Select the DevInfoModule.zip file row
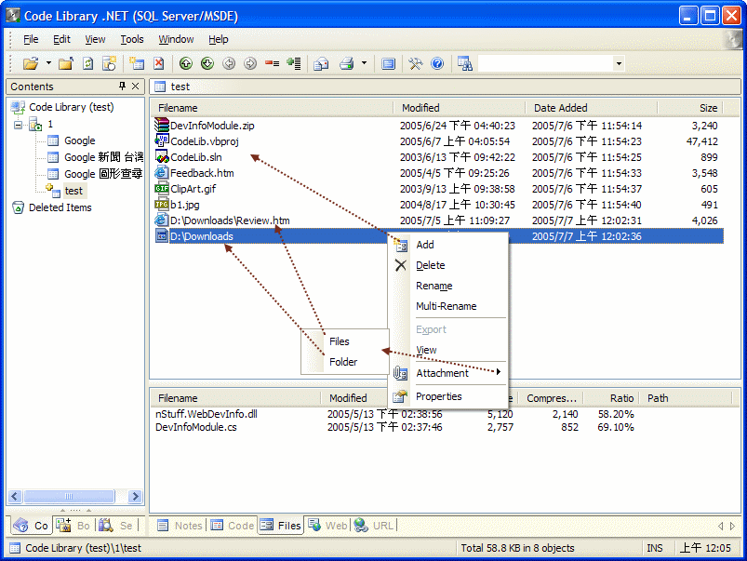 (438, 126)
